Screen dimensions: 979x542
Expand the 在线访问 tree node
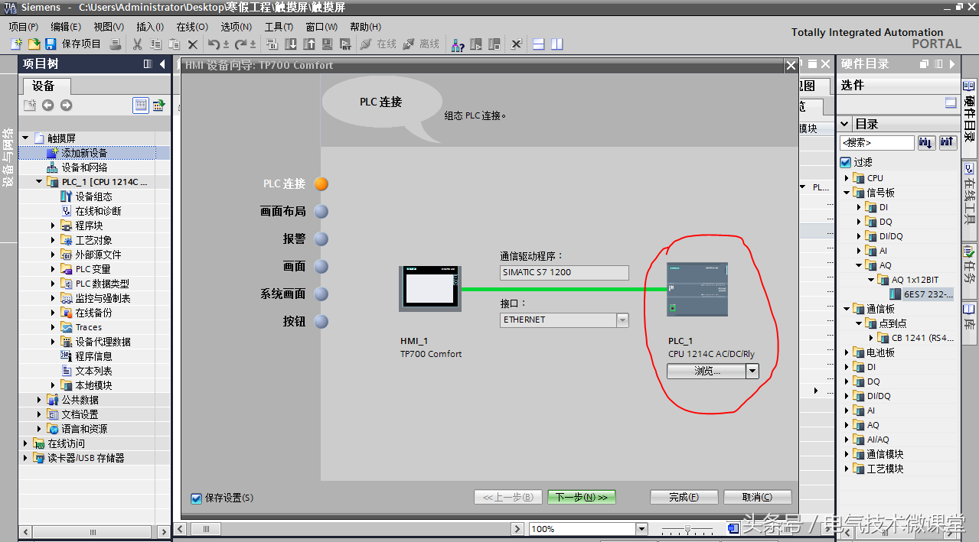coord(26,443)
